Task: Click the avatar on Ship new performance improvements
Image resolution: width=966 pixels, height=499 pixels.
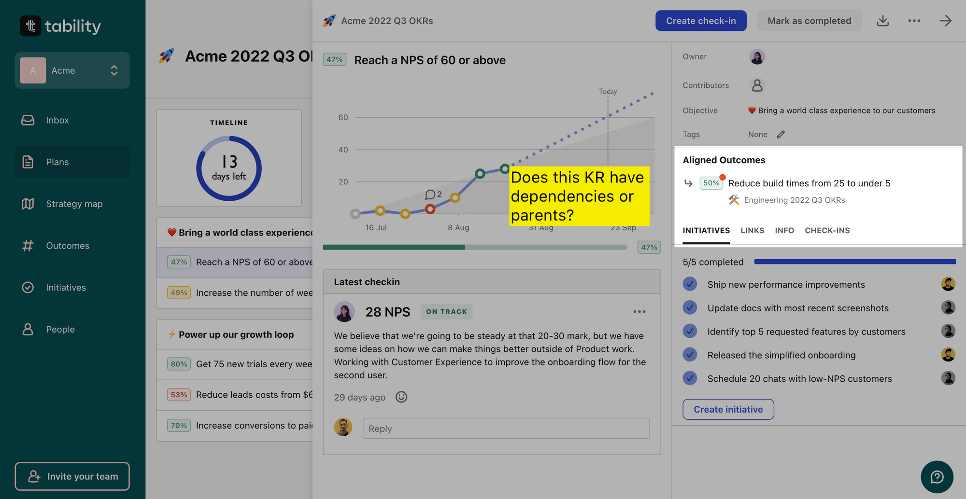Action: [948, 284]
